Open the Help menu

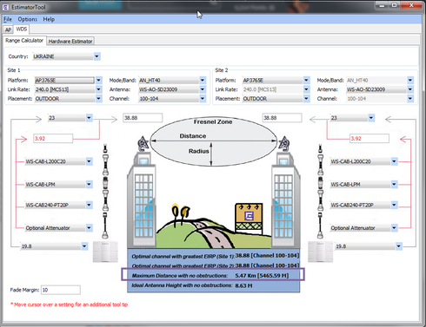(49, 19)
